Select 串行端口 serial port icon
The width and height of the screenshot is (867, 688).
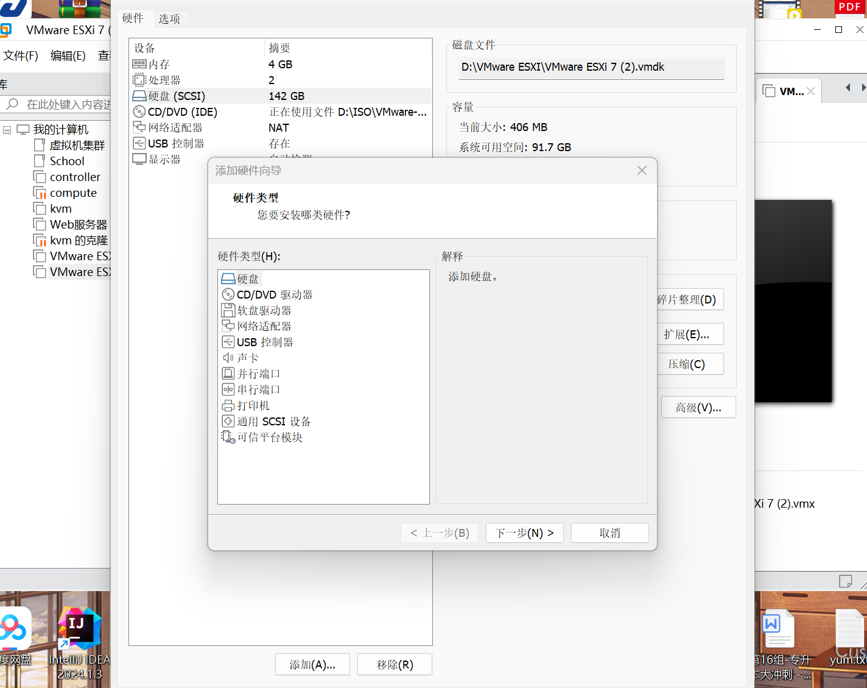[x=228, y=389]
